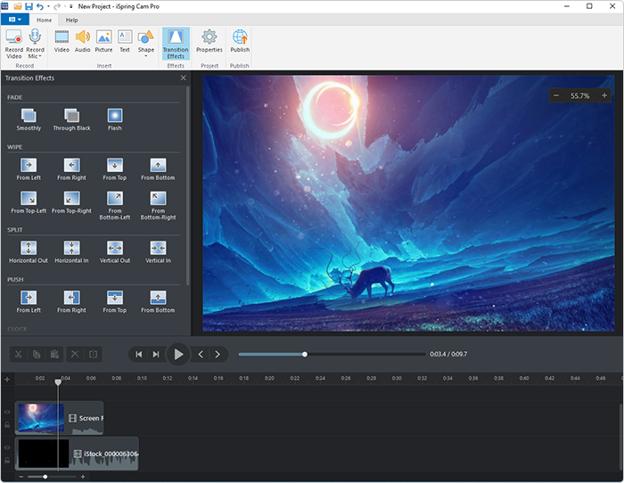Delete the selected clip with the X icon
The height and width of the screenshot is (483, 624).
pos(75,354)
